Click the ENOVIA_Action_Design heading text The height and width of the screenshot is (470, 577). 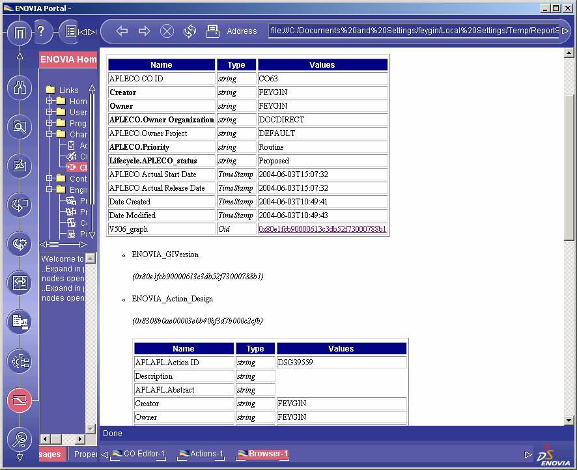click(x=172, y=299)
